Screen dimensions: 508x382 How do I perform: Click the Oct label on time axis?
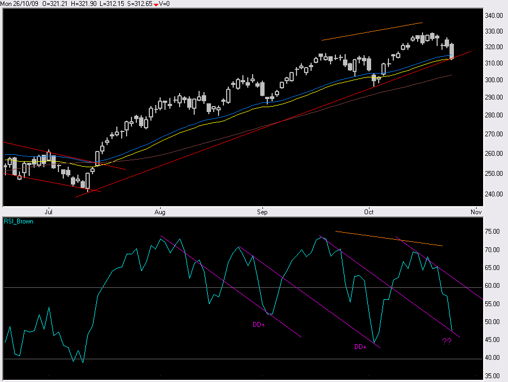[x=370, y=211]
